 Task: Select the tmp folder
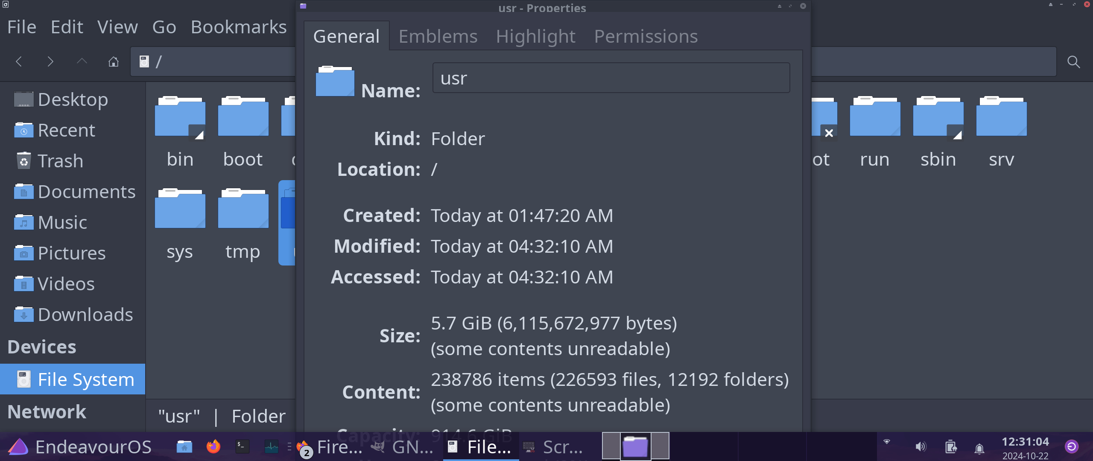click(x=243, y=223)
